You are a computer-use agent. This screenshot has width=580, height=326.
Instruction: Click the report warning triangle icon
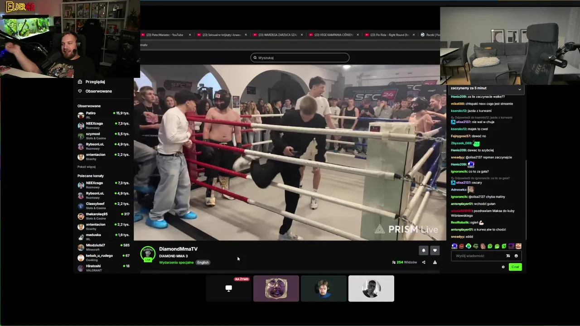point(435,262)
